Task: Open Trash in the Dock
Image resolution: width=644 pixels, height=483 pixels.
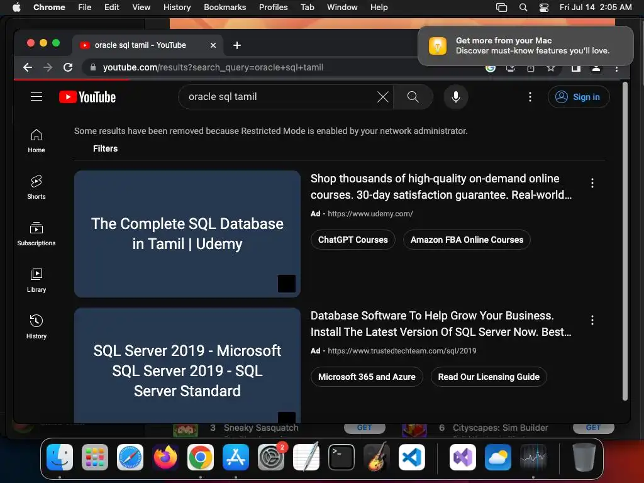Action: pos(584,457)
